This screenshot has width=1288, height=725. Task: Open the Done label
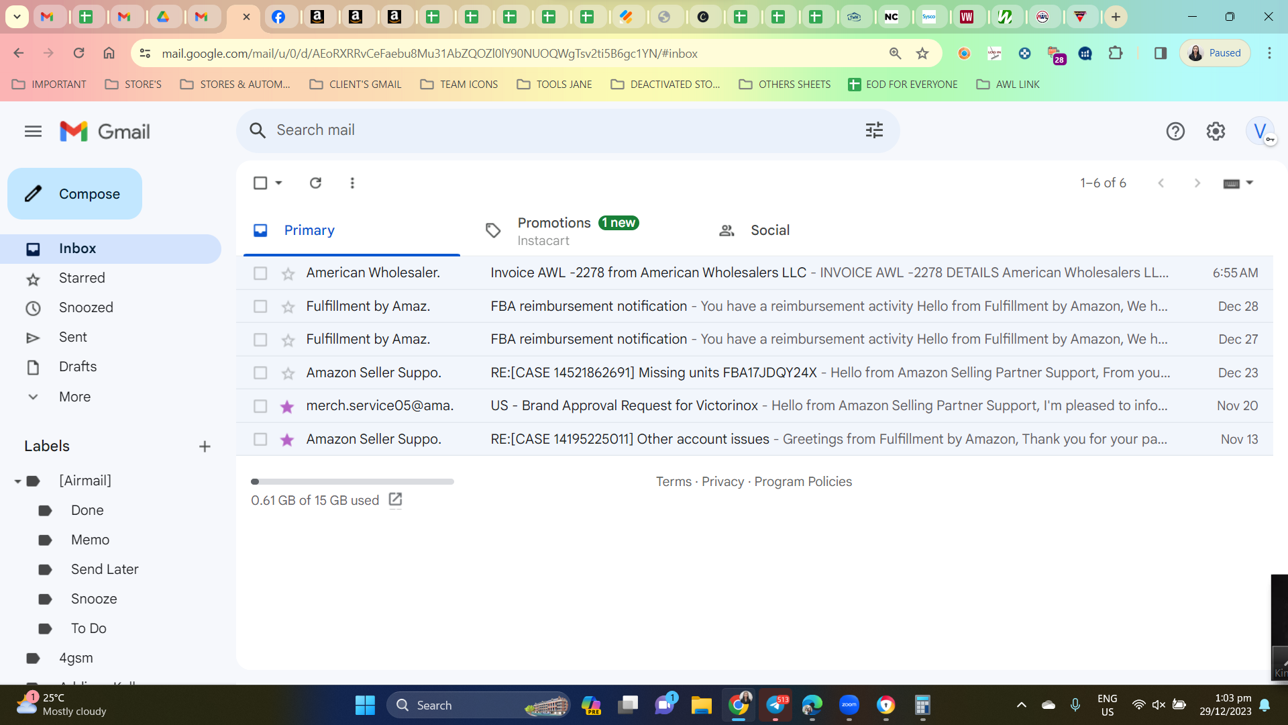point(87,511)
